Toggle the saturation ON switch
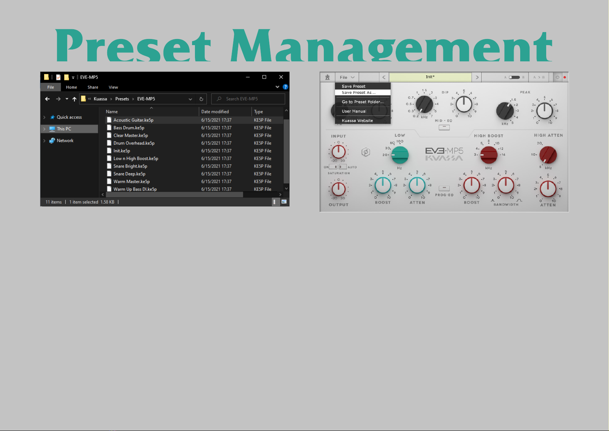 click(x=333, y=167)
